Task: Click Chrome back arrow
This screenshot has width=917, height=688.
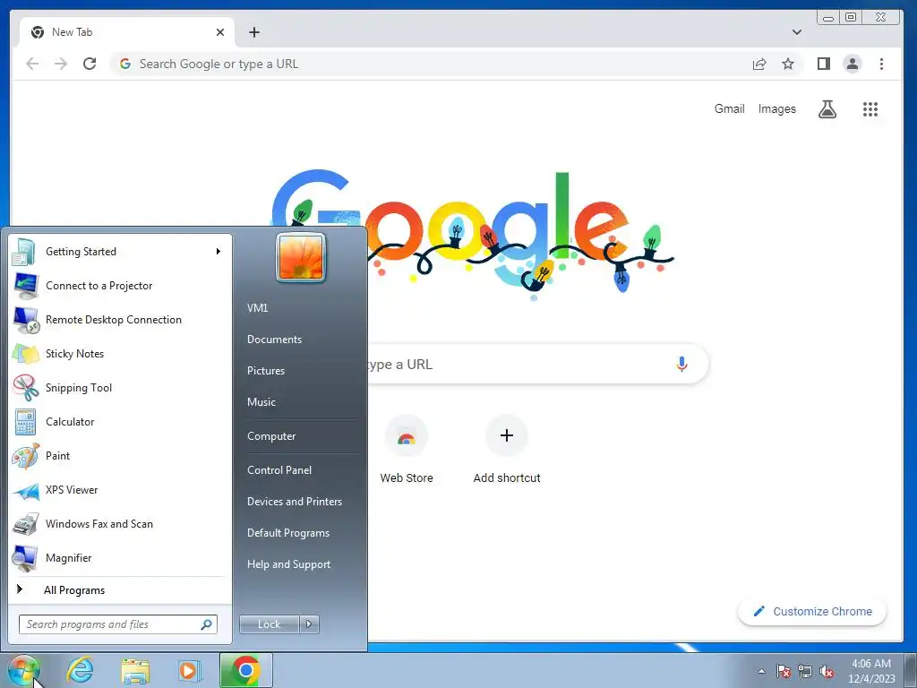Action: coord(32,64)
